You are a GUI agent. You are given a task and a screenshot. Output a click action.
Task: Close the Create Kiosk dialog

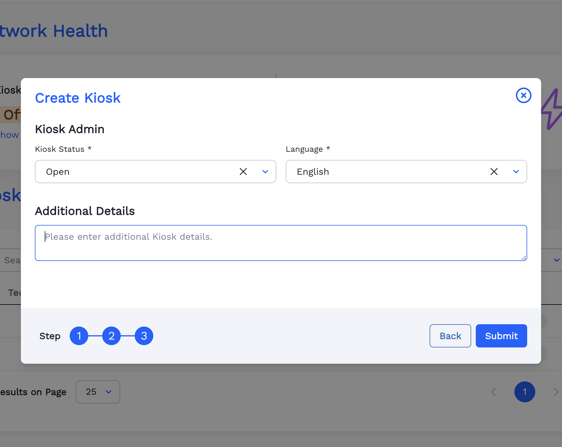(523, 95)
